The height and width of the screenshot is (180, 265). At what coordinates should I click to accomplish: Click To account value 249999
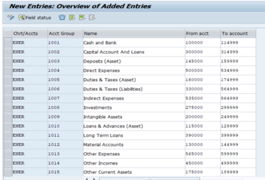click(238, 117)
